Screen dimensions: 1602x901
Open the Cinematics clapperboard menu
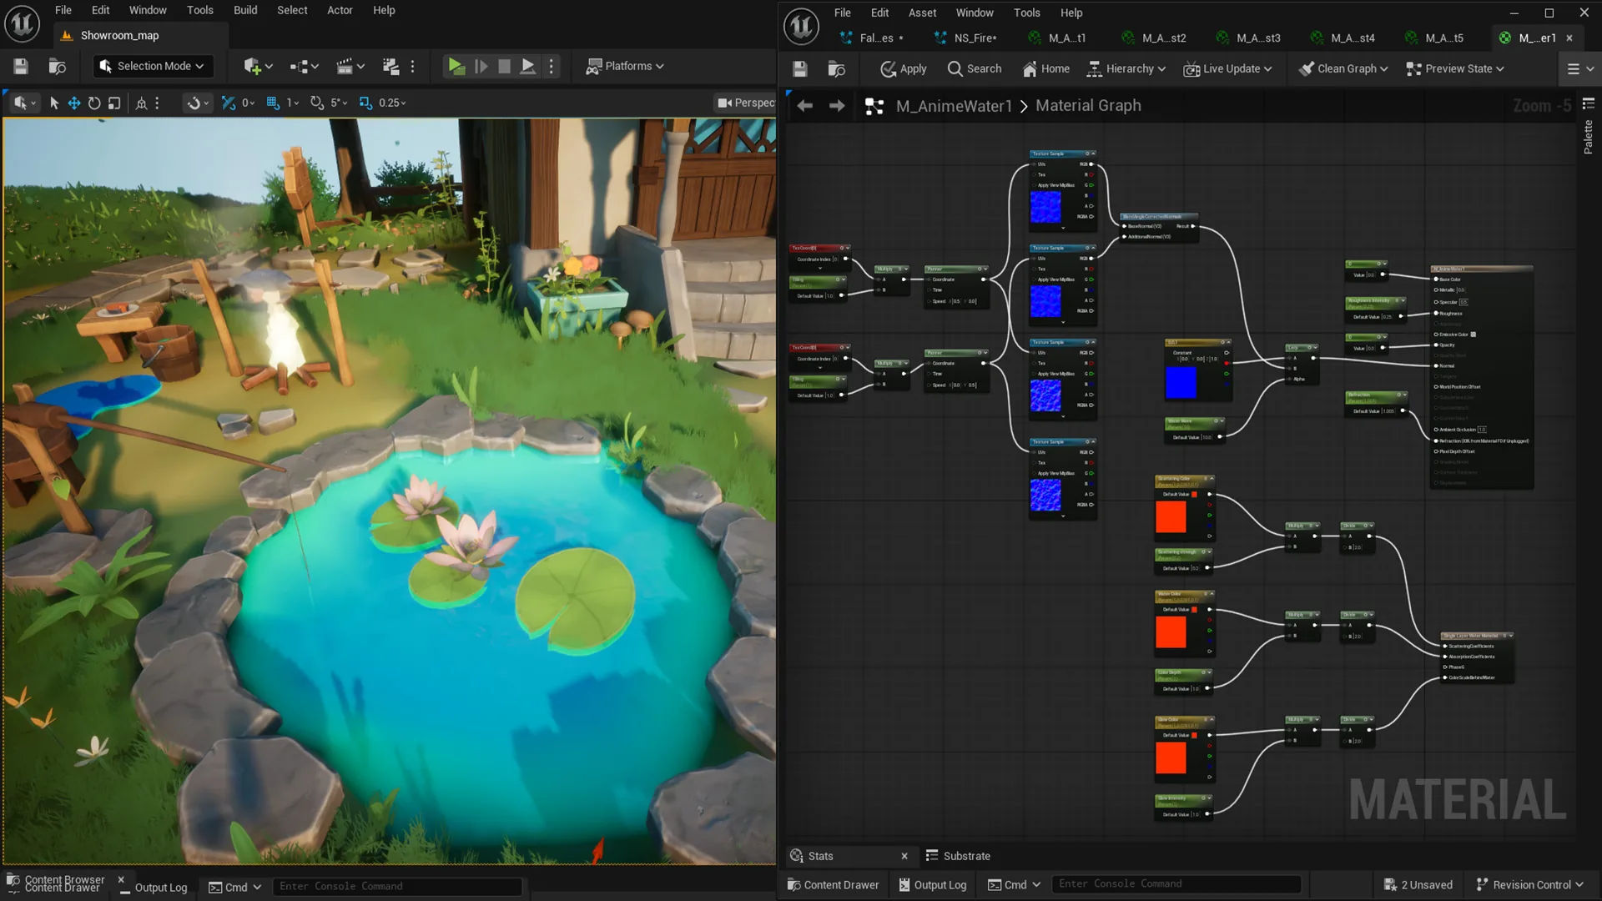tap(350, 66)
